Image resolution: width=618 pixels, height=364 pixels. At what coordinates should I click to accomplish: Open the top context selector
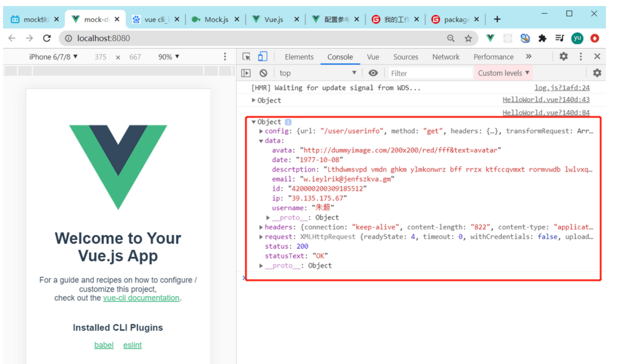pos(318,73)
